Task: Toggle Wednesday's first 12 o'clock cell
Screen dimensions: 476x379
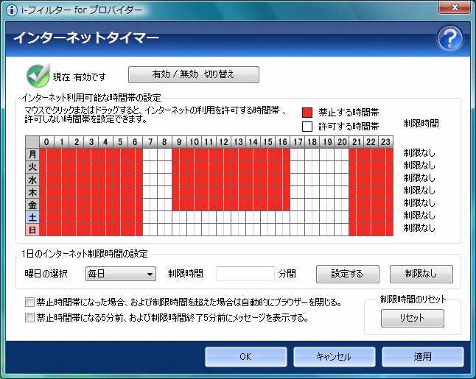Action: pyautogui.click(x=220, y=180)
